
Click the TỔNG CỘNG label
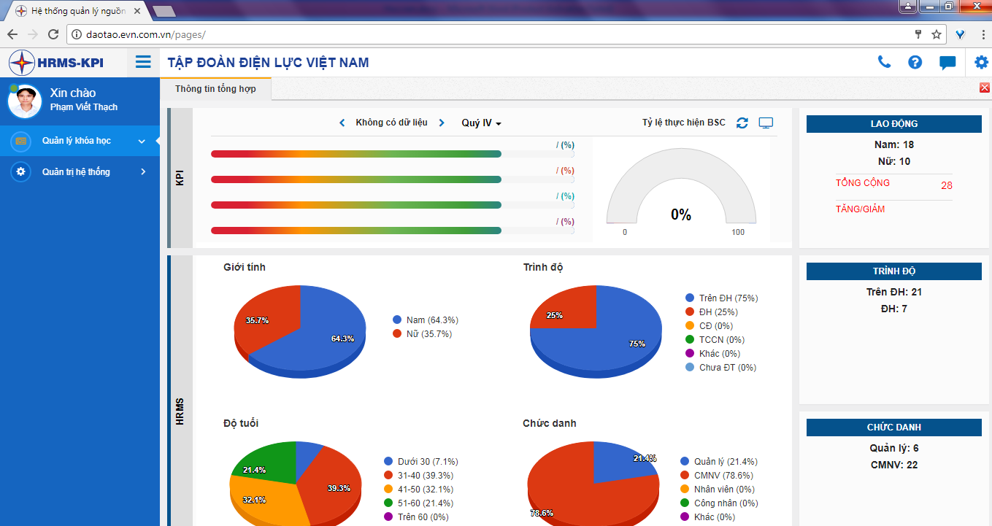click(x=863, y=183)
